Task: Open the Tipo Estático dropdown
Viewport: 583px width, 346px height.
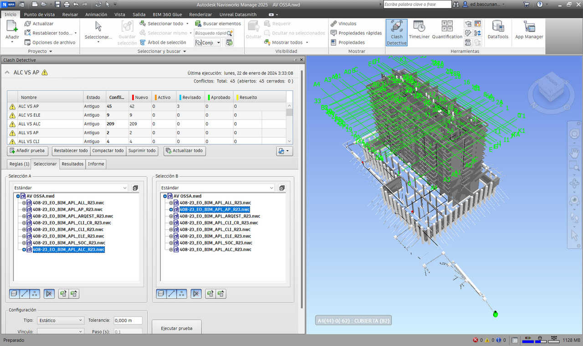Action: (x=61, y=321)
